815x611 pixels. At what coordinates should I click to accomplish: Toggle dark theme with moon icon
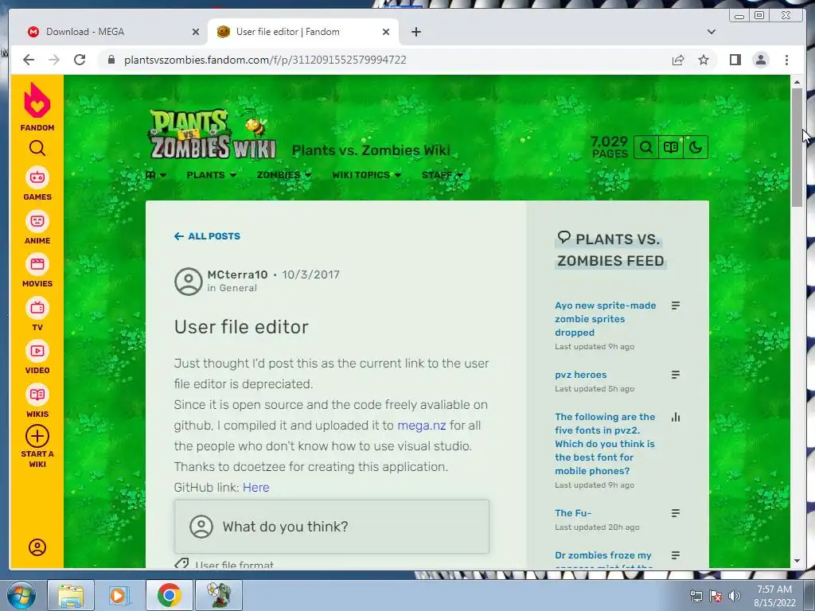click(696, 147)
